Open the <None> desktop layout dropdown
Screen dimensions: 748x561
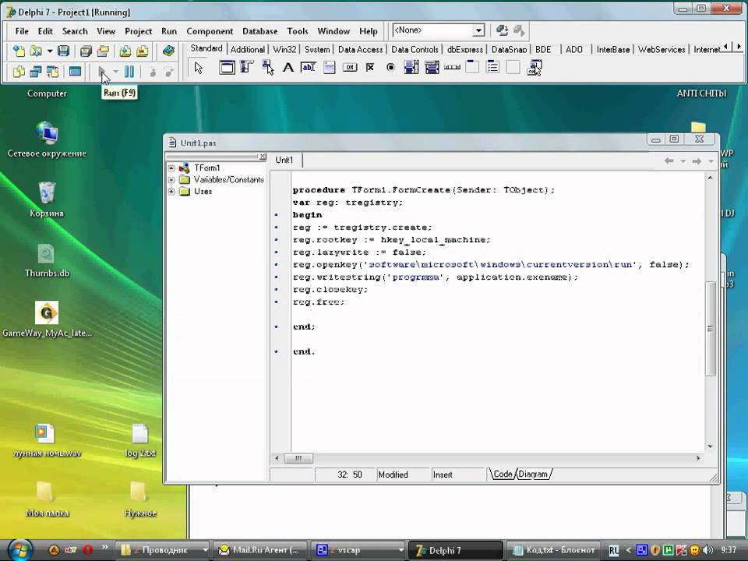(478, 30)
